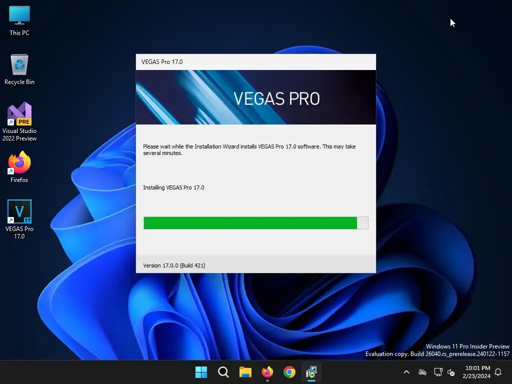Click the installer icon in taskbar
The height and width of the screenshot is (384, 512).
coord(311,372)
